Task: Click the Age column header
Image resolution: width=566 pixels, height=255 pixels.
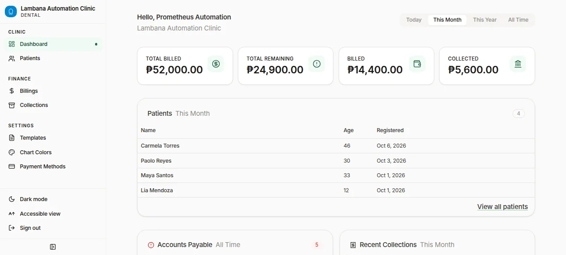Action: click(x=348, y=130)
